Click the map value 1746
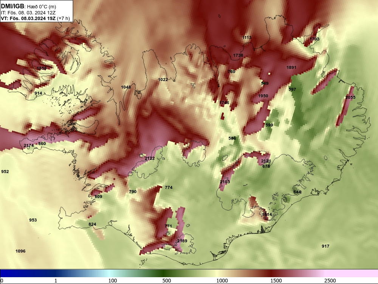Image resolution: width=378 pixels, height=284 pixels. click(x=224, y=103)
